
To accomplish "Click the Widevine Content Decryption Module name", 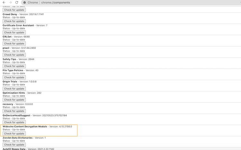I will tap(25, 127).
